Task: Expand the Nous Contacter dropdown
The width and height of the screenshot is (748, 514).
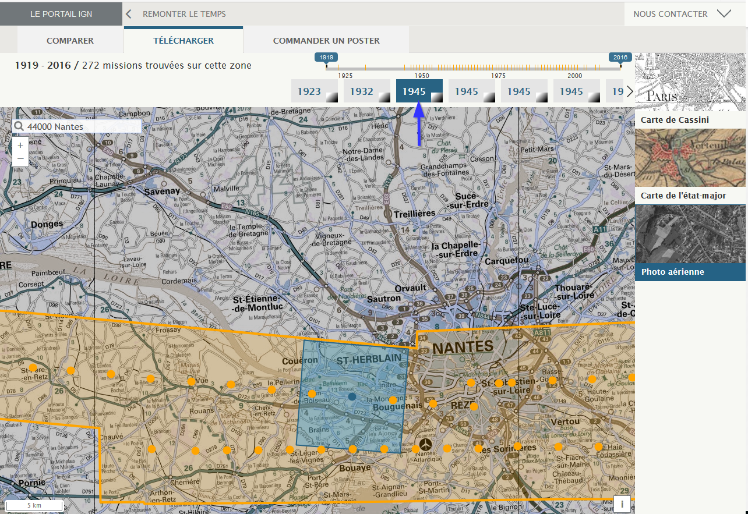Action: coord(724,13)
